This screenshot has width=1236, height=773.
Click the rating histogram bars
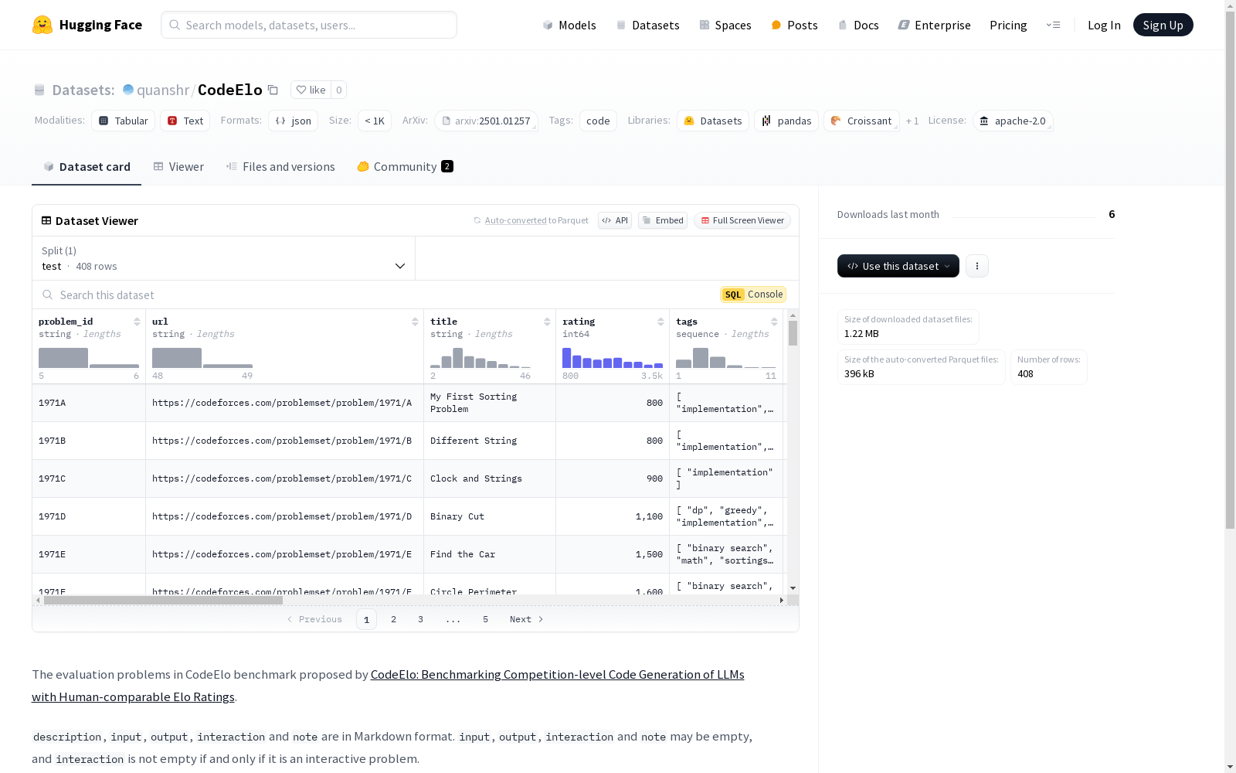[613, 358]
